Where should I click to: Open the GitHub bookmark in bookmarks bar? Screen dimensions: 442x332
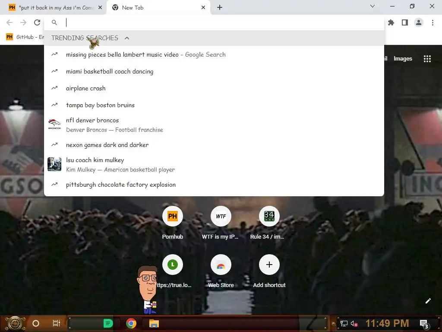(25, 37)
